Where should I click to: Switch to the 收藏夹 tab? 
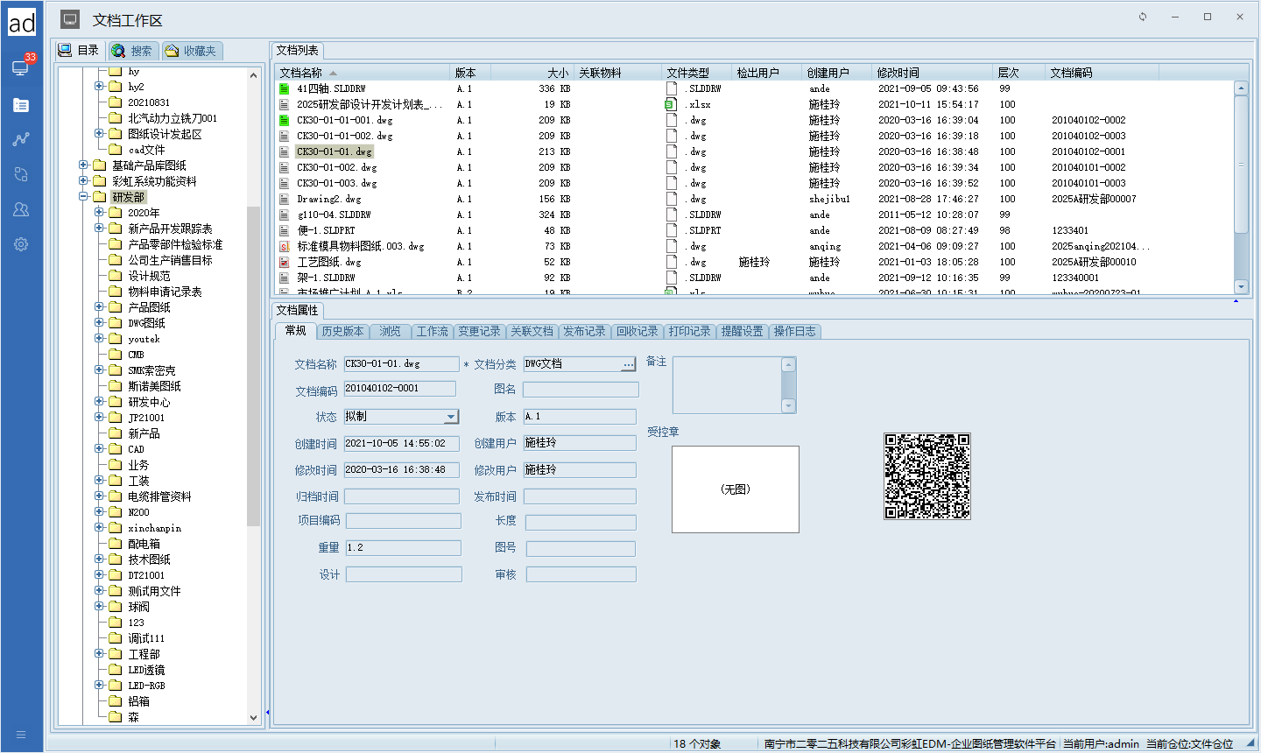[191, 51]
